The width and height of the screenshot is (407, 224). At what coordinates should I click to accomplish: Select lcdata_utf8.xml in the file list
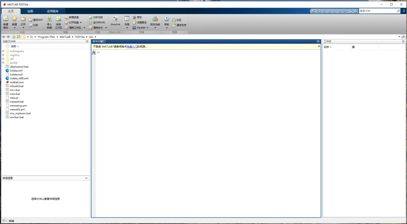(x=19, y=78)
